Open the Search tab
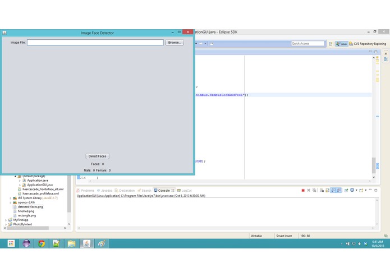Image resolution: width=390 pixels, height=277 pixels. pos(144,191)
